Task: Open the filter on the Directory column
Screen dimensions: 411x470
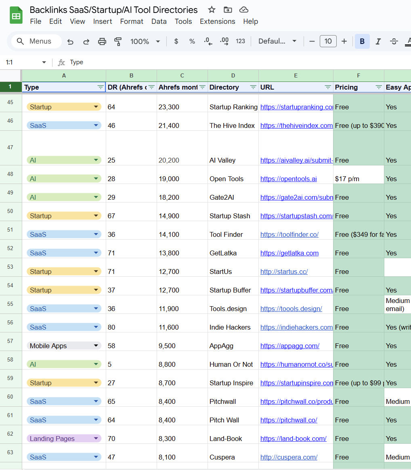Action: 253,87
